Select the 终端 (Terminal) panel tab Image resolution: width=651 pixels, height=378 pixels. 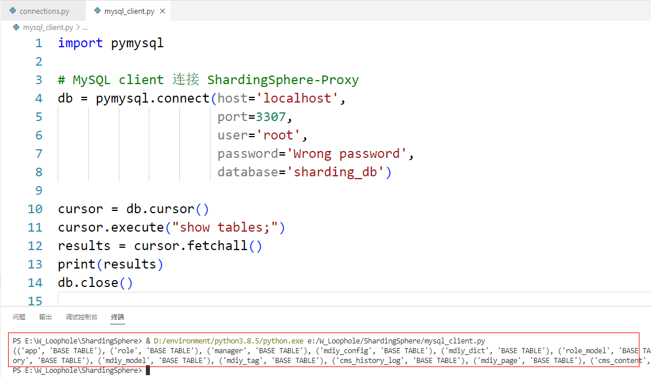(118, 317)
